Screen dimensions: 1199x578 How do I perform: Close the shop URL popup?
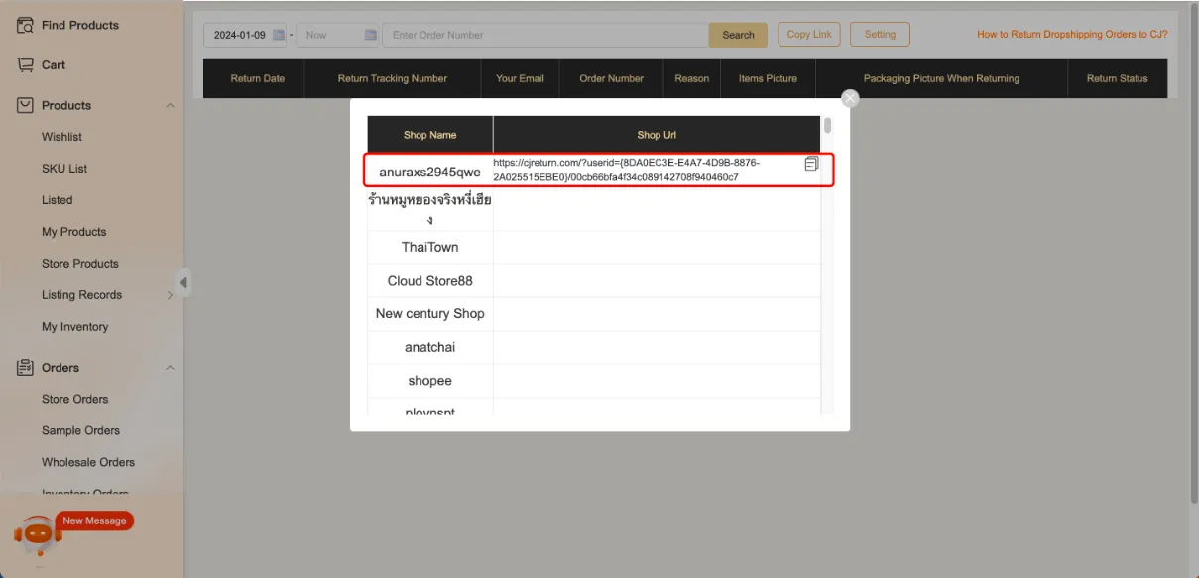pos(850,98)
